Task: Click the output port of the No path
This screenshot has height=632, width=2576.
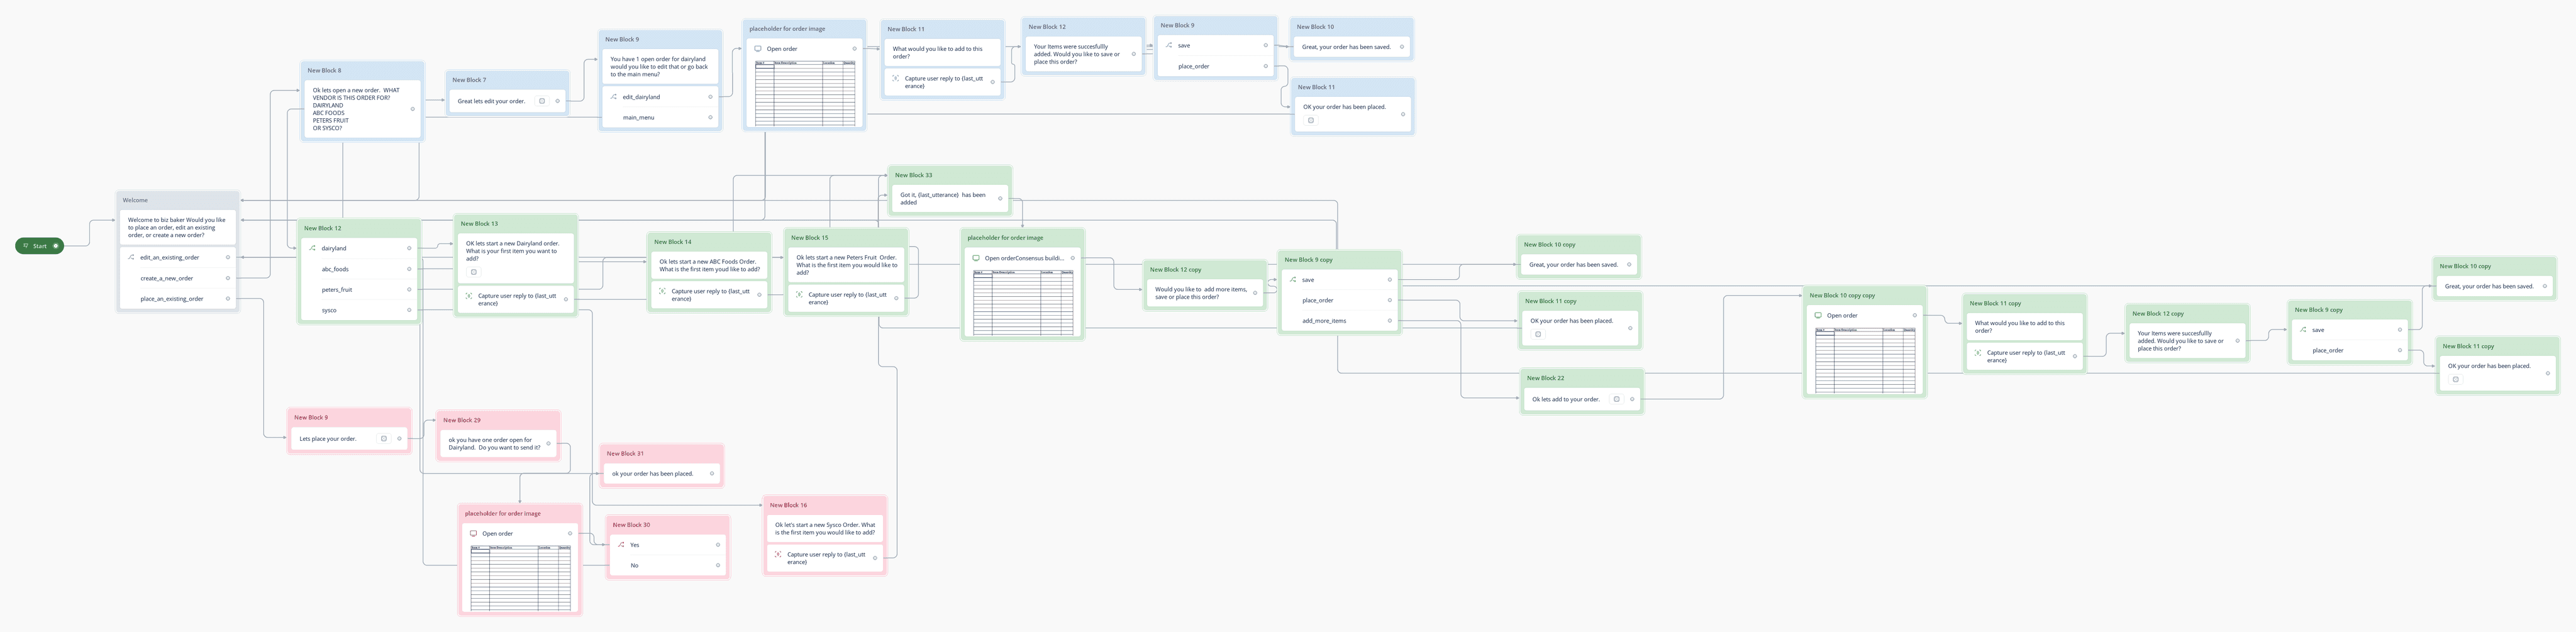Action: [x=718, y=565]
